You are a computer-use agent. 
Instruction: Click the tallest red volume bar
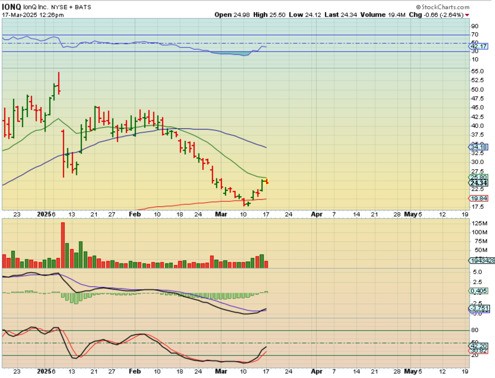click(x=63, y=245)
